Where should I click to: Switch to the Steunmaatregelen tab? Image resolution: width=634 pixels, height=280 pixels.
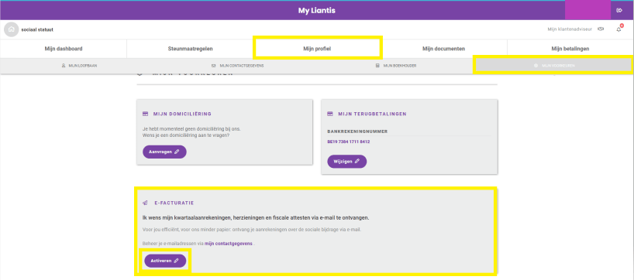pyautogui.click(x=191, y=49)
